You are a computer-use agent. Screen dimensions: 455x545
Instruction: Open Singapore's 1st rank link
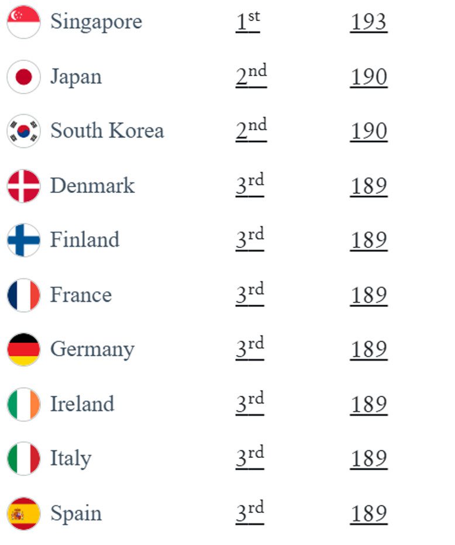coord(247,22)
